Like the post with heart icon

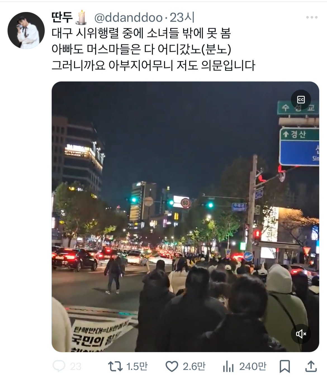[x=172, y=366]
